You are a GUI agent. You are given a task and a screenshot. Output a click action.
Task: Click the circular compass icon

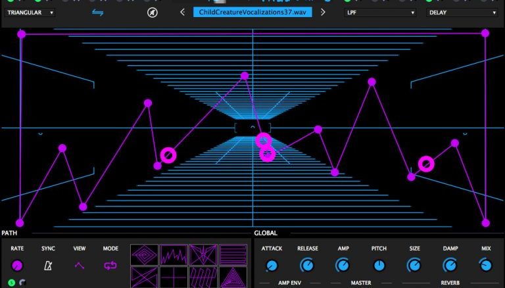153,12
